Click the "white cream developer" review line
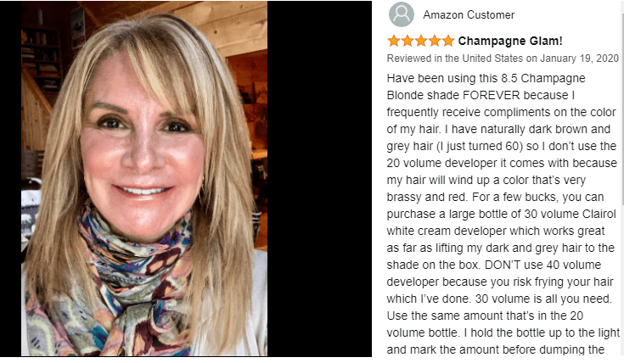This screenshot has width=624, height=363. (496, 231)
